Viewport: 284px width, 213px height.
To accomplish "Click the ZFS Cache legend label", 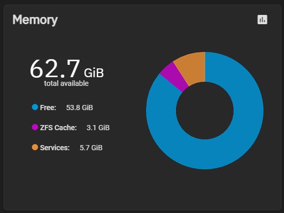I will pyautogui.click(x=58, y=128).
